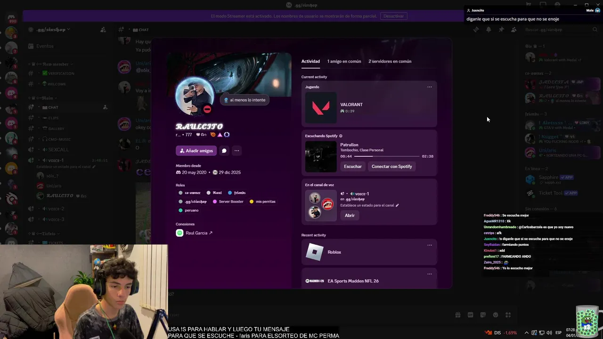Screen dimensions: 603x339
Task: Click the invite icon on CHAT channel
Action: [x=105, y=107]
